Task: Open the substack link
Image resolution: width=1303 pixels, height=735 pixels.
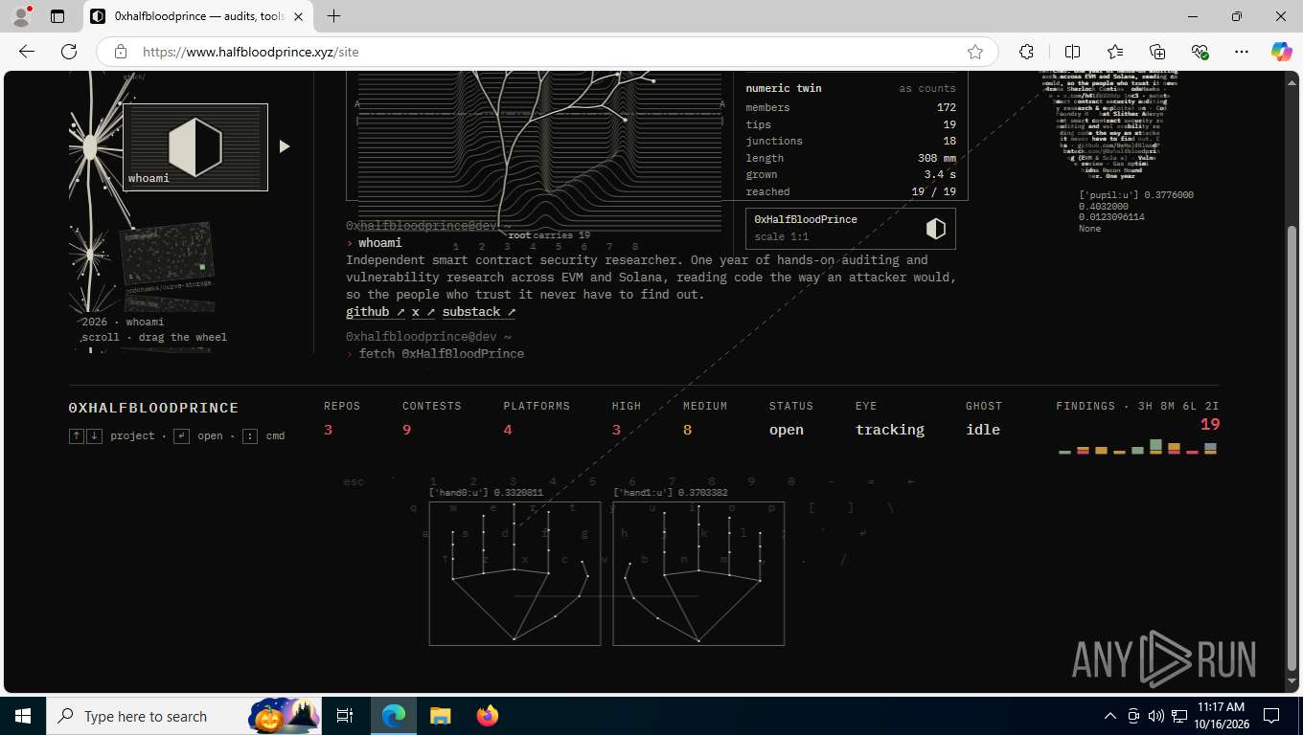Action: pyautogui.click(x=479, y=312)
